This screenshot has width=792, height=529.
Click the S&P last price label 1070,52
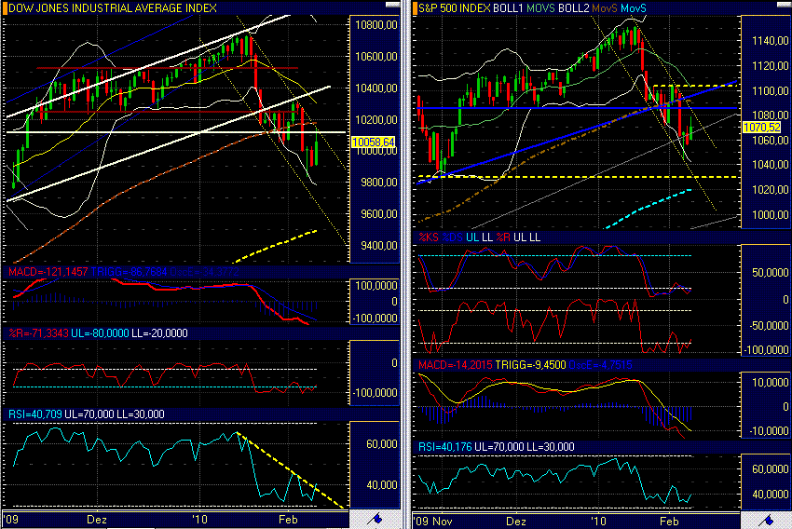pos(761,128)
